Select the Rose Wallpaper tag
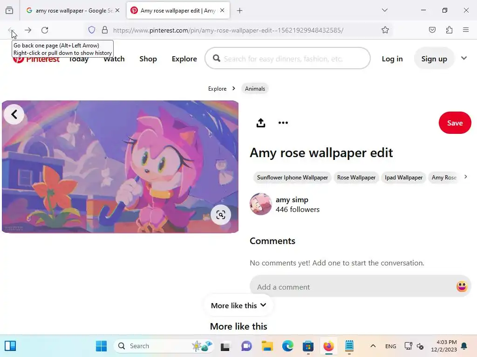 (x=356, y=177)
